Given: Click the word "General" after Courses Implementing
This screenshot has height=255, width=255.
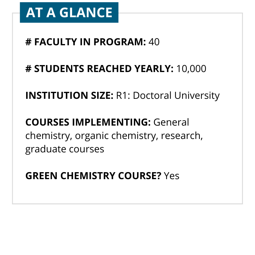Looking at the screenshot, I should [x=171, y=122].
